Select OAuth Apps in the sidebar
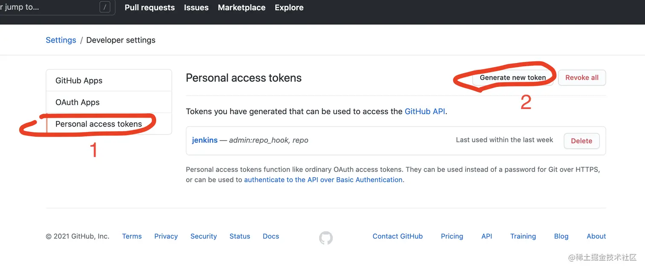The image size is (645, 270). point(78,102)
